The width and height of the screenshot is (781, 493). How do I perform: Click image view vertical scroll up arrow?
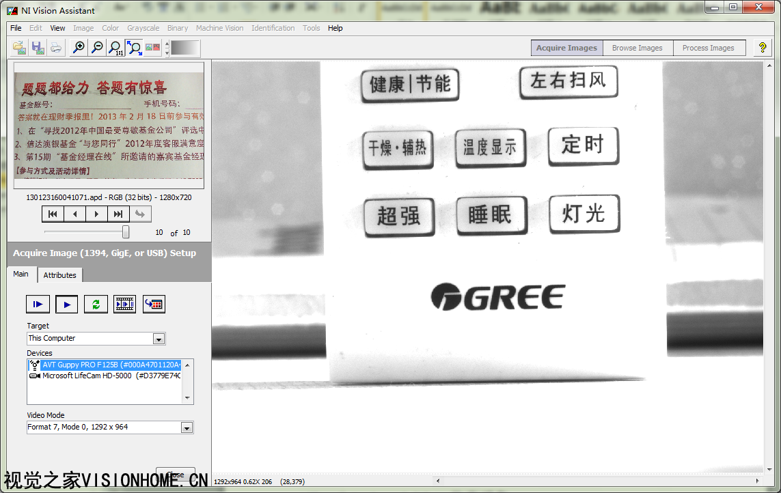pos(769,66)
